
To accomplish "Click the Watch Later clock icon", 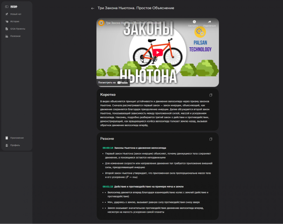I will tap(193, 21).
